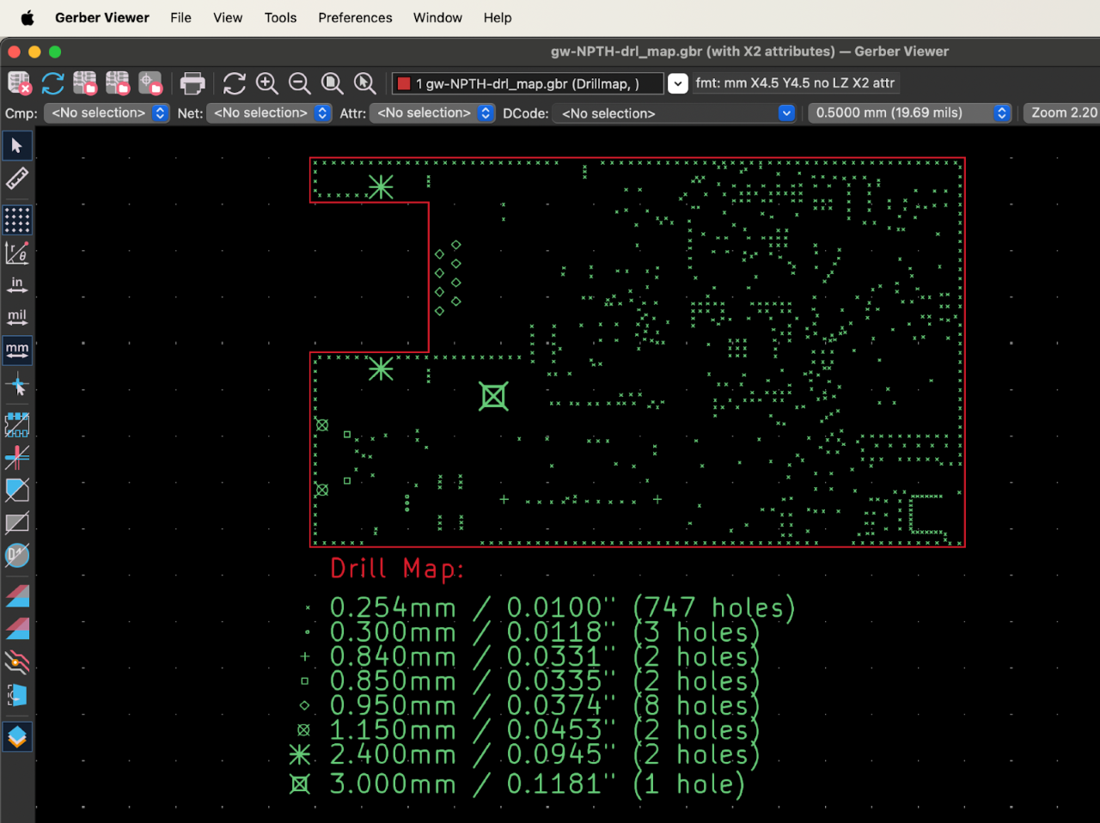This screenshot has width=1100, height=823.
Task: Zoom out with the magnifier minus icon
Action: [x=300, y=83]
